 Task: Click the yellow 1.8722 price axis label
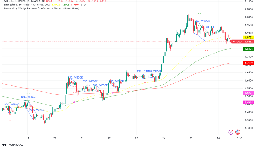(249, 37)
